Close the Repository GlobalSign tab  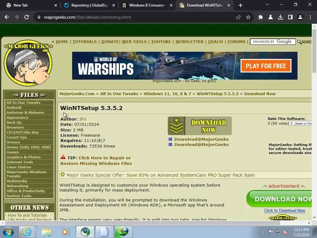114,6
